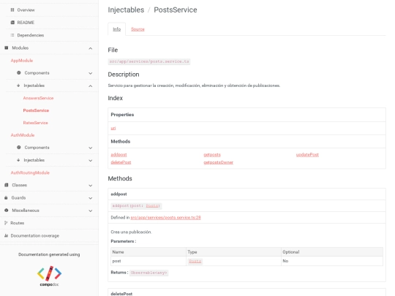
Task: Collapse AppModule Injectables chevron
Action: 91,86
